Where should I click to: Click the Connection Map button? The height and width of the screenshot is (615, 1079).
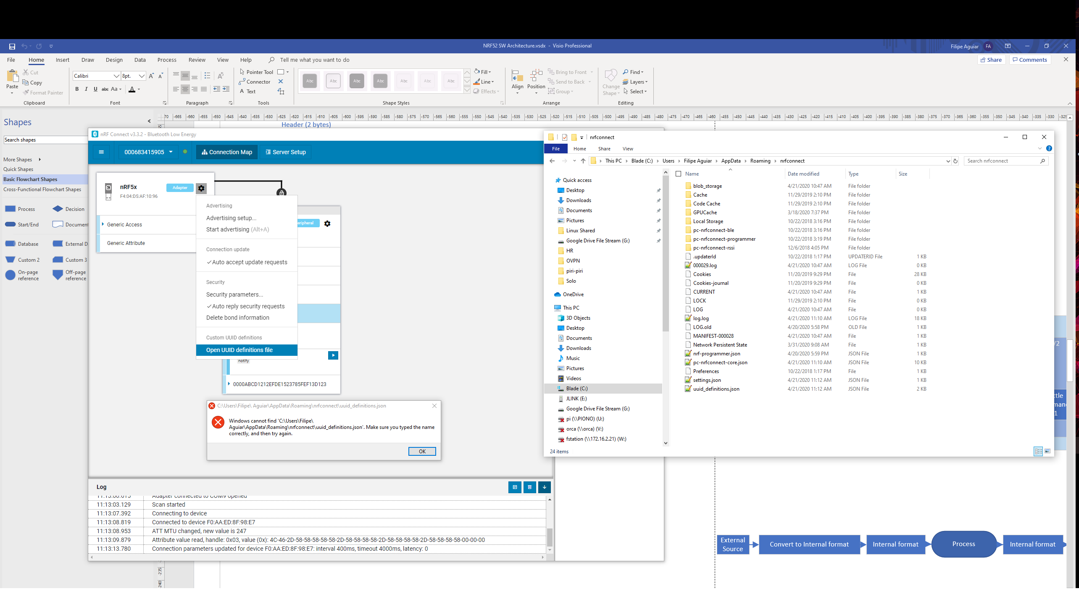[x=227, y=152]
